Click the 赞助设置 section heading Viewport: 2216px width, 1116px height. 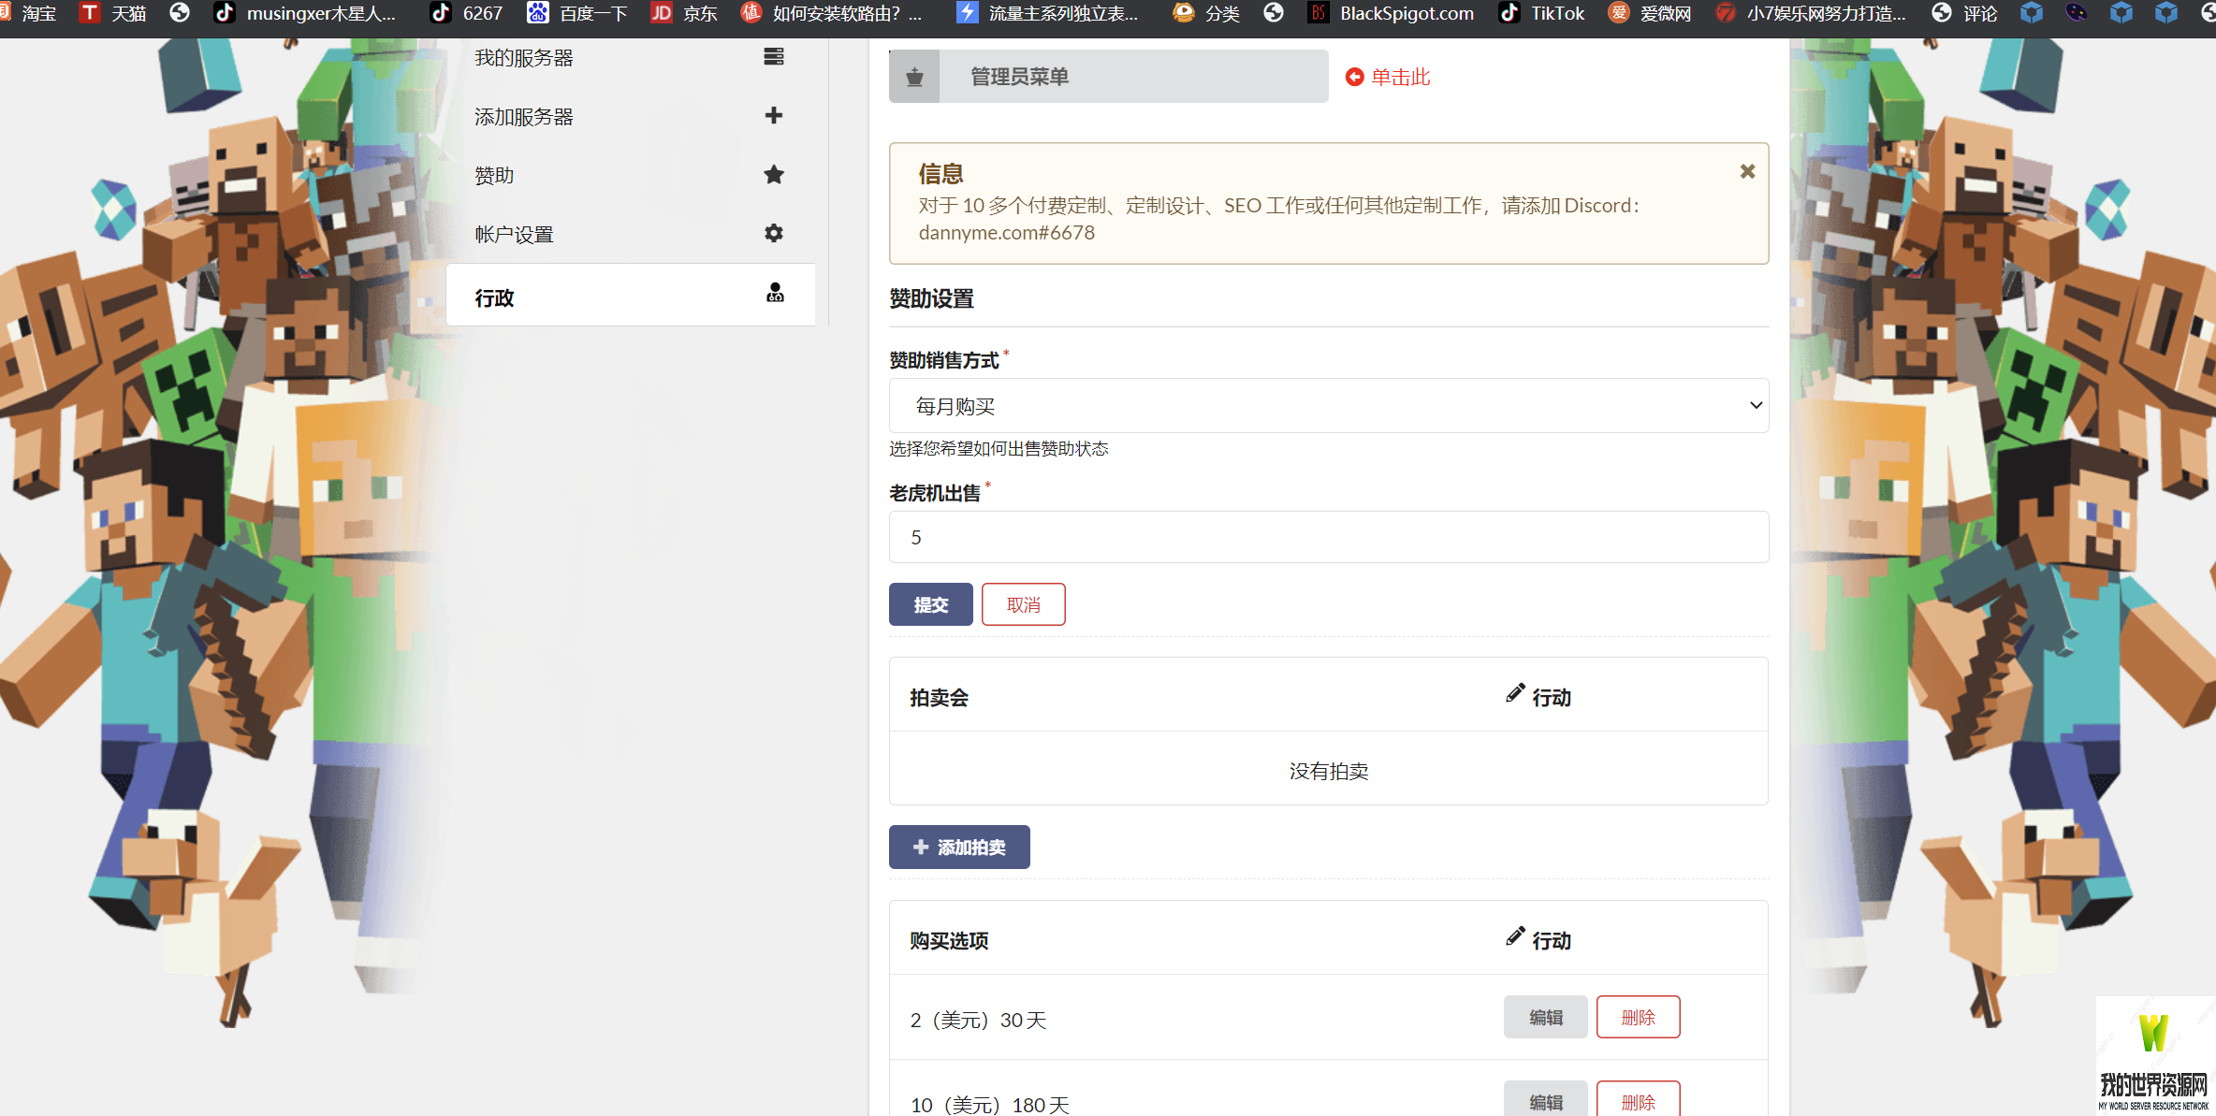tap(931, 298)
